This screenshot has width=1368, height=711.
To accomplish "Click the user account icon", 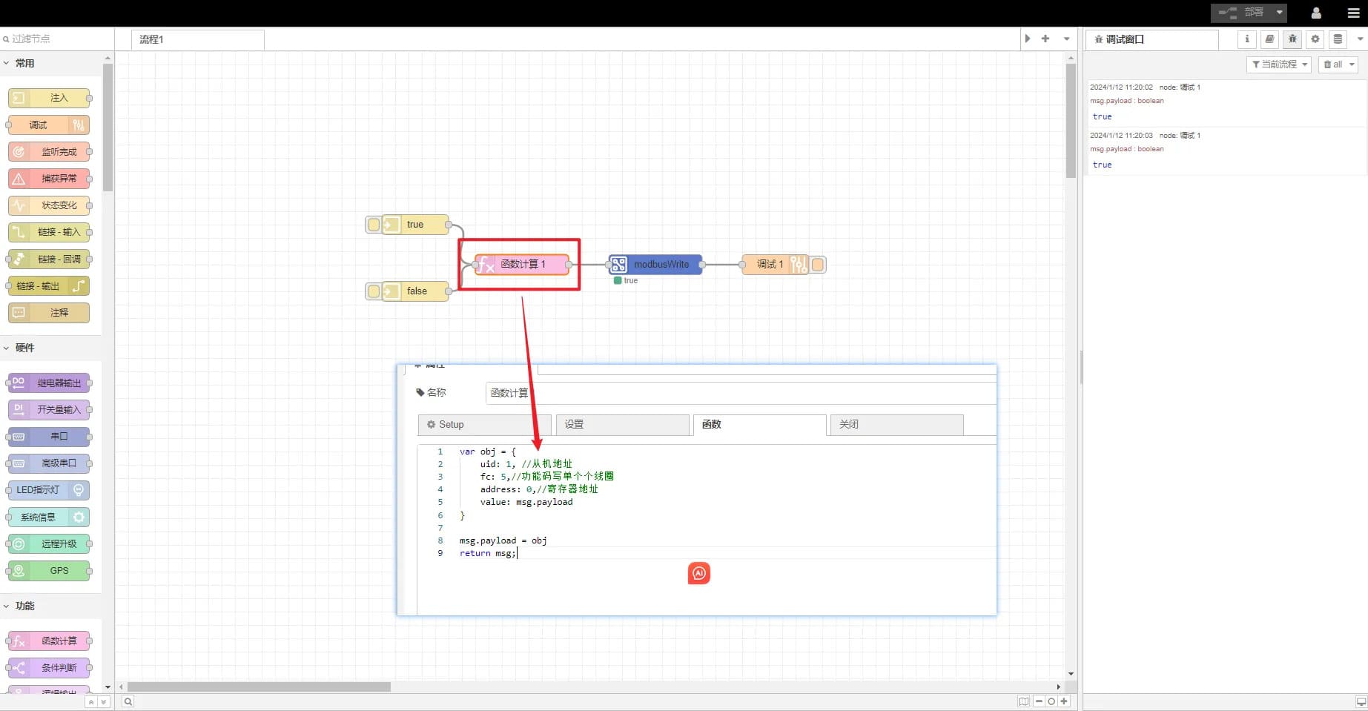I will (x=1316, y=13).
